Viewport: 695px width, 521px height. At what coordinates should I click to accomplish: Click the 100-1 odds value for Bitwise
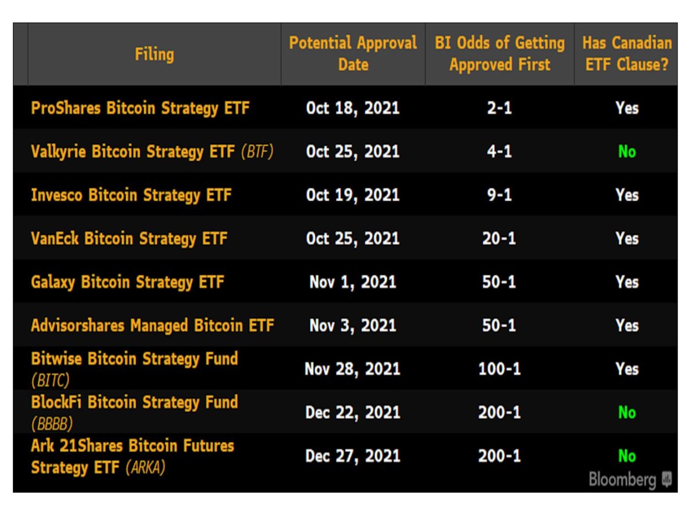pos(499,369)
